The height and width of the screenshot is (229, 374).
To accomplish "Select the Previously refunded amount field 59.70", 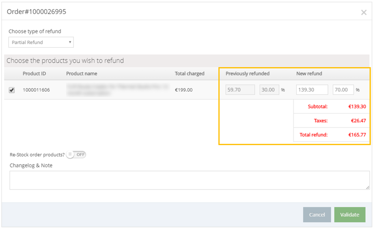I will pyautogui.click(x=240, y=90).
